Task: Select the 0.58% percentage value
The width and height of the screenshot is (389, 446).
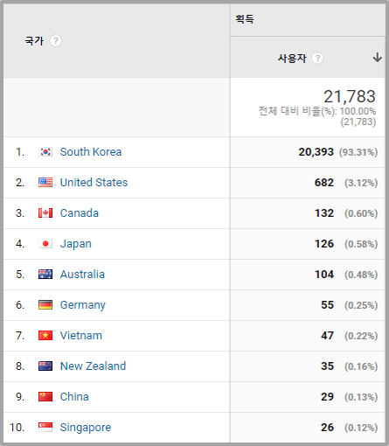Action: (x=361, y=244)
